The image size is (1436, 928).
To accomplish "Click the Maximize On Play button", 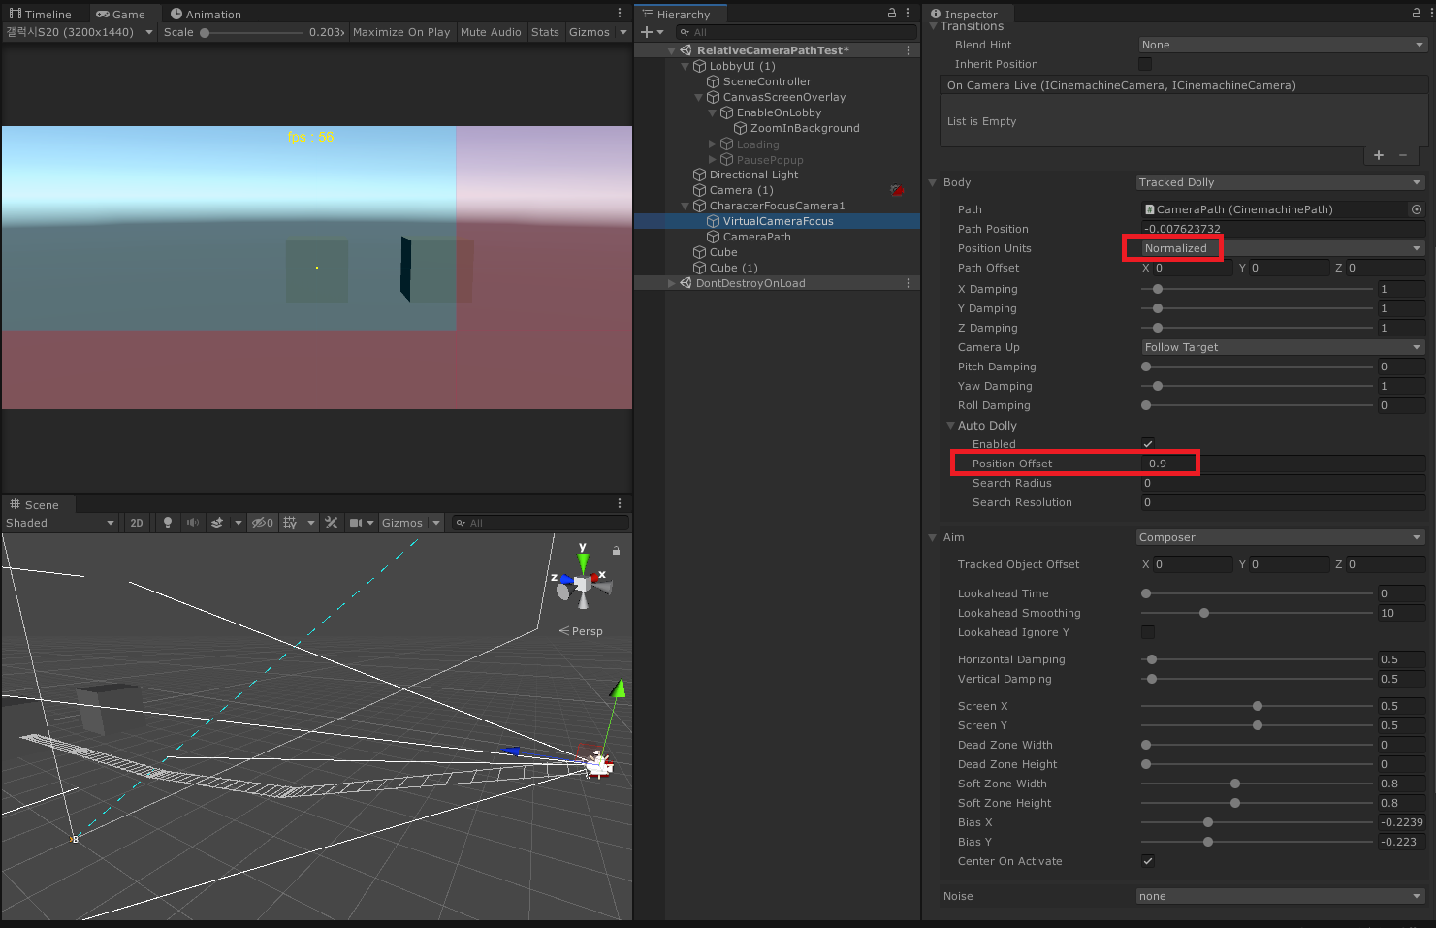I will click(401, 32).
